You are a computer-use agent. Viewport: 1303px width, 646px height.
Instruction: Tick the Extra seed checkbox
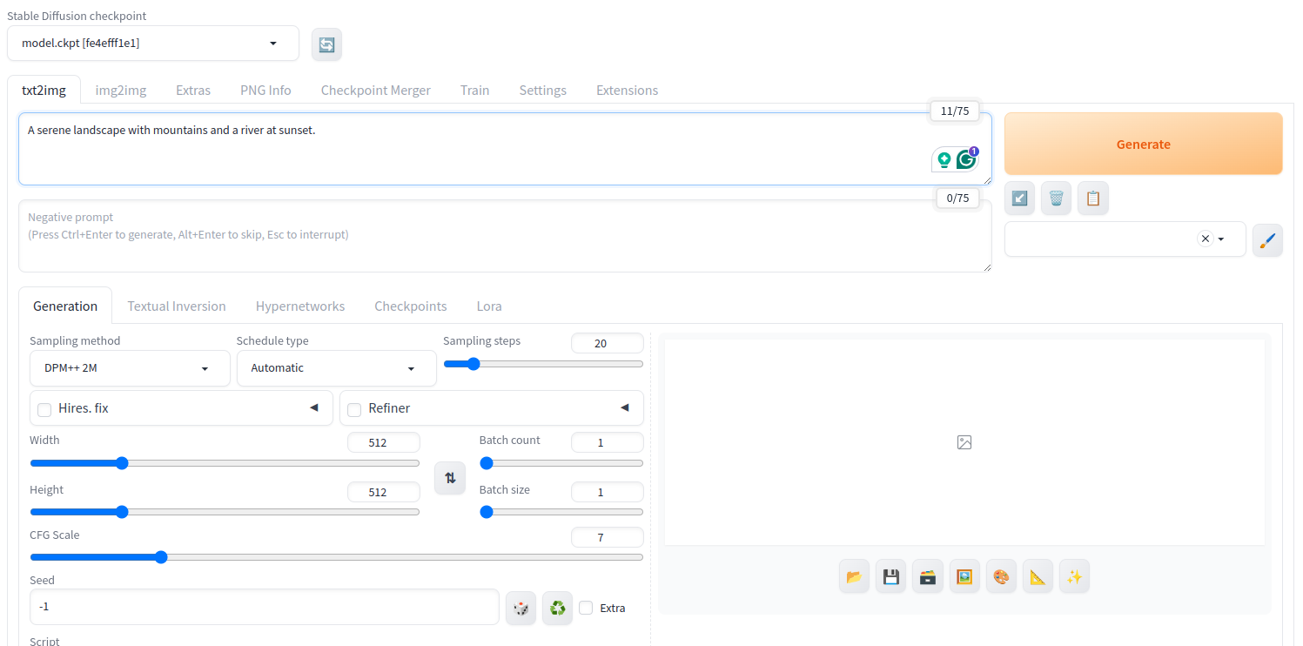coord(587,608)
